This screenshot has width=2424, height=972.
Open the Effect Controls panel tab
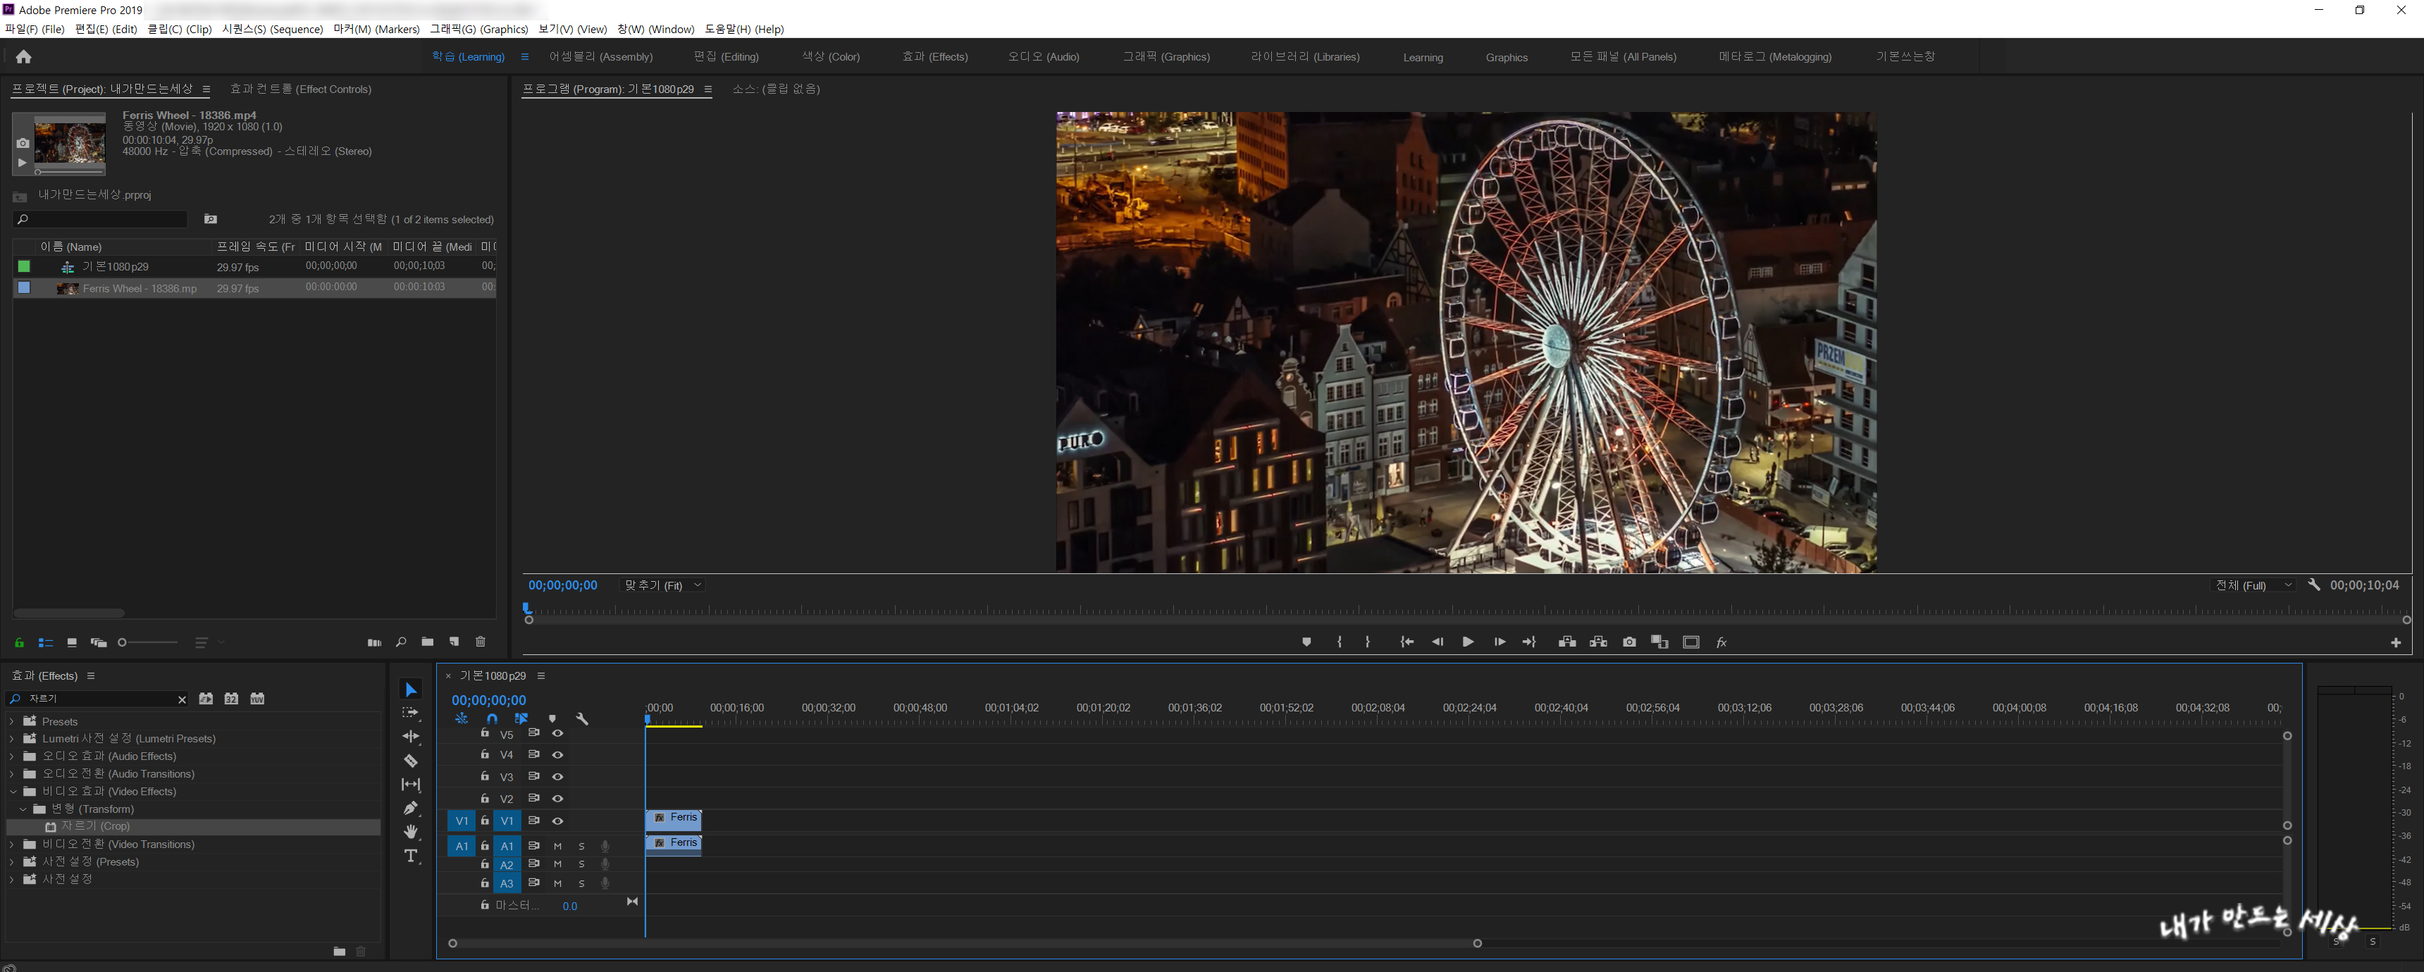coord(300,89)
